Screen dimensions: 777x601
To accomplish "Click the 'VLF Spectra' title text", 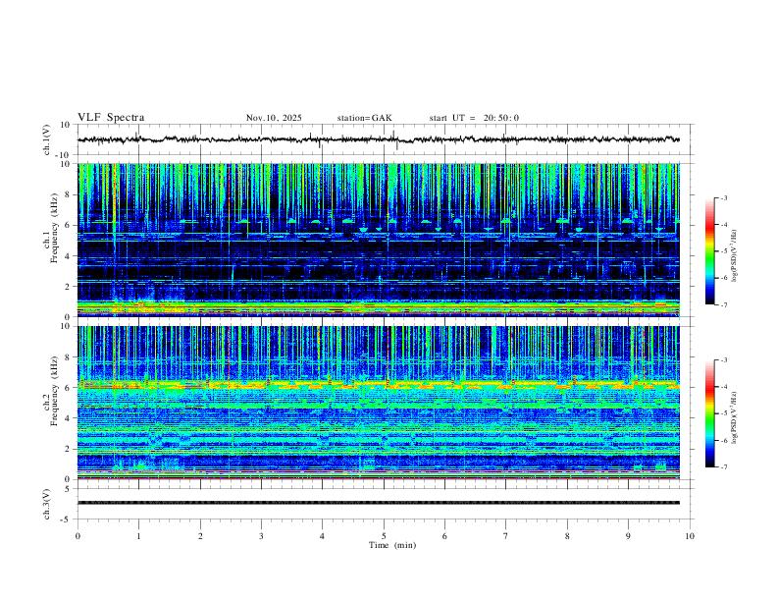I will [x=111, y=118].
